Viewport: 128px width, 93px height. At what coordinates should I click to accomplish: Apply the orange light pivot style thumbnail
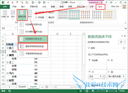(x=86, y=15)
